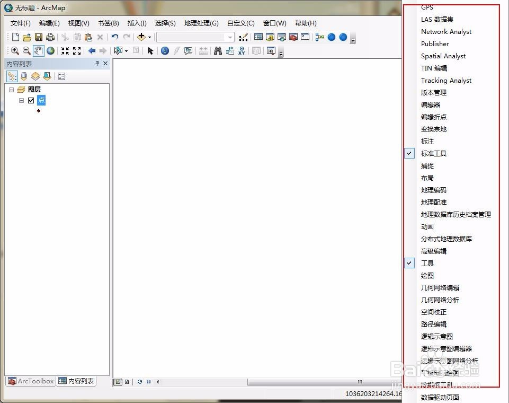This screenshot has height=403, width=509.
Task: Choose the Select Elements arrow tool
Action: [150, 51]
